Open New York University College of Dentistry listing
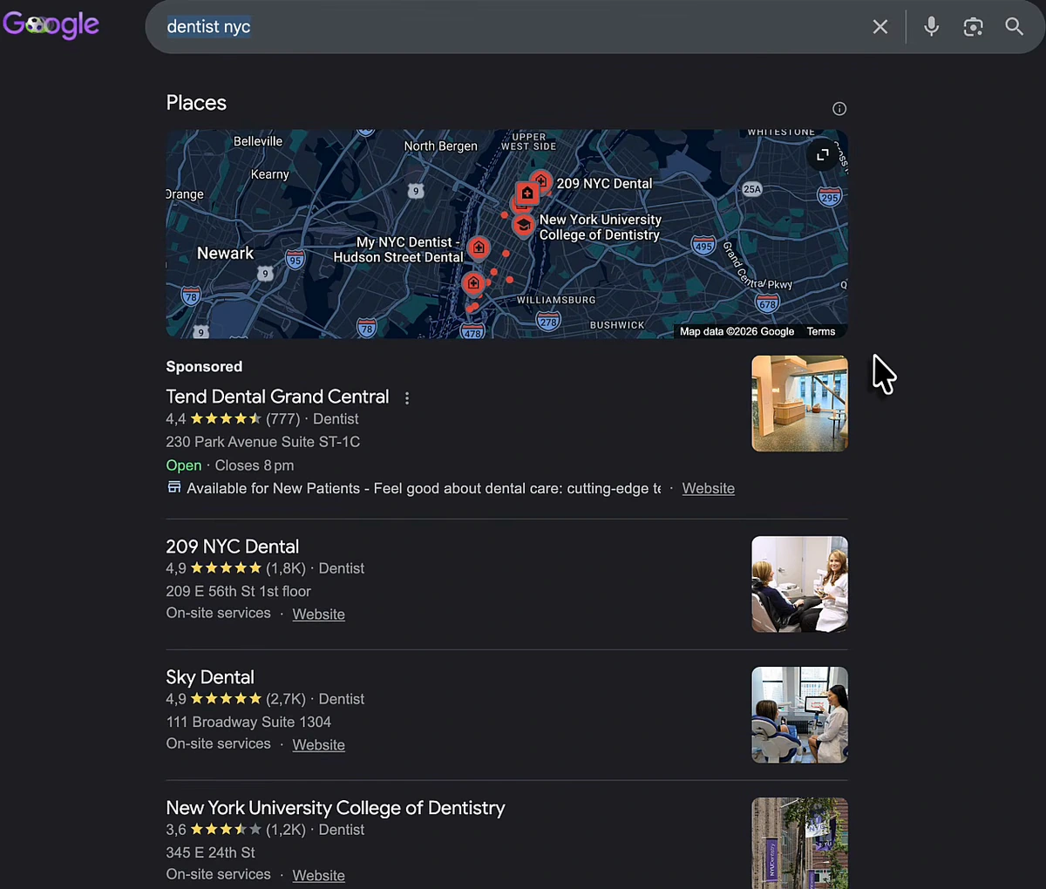 (336, 808)
